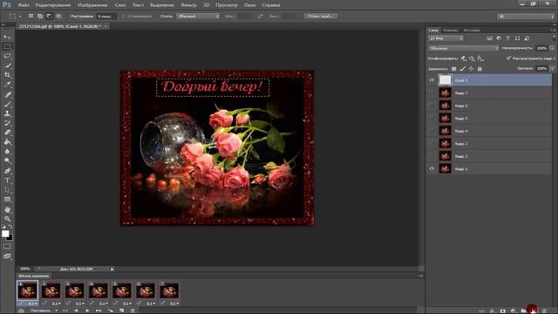
Task: Select the Crop tool
Action: tap(7, 75)
